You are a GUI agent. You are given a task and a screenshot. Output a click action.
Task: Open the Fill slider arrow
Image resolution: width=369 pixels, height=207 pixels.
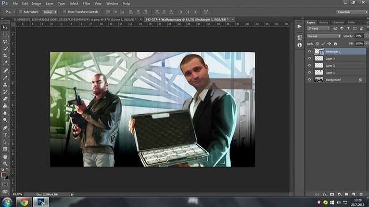[366, 44]
